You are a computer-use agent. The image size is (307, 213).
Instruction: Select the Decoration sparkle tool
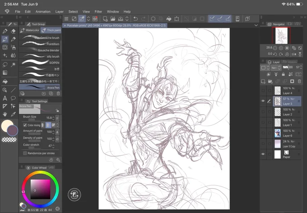click(5, 56)
